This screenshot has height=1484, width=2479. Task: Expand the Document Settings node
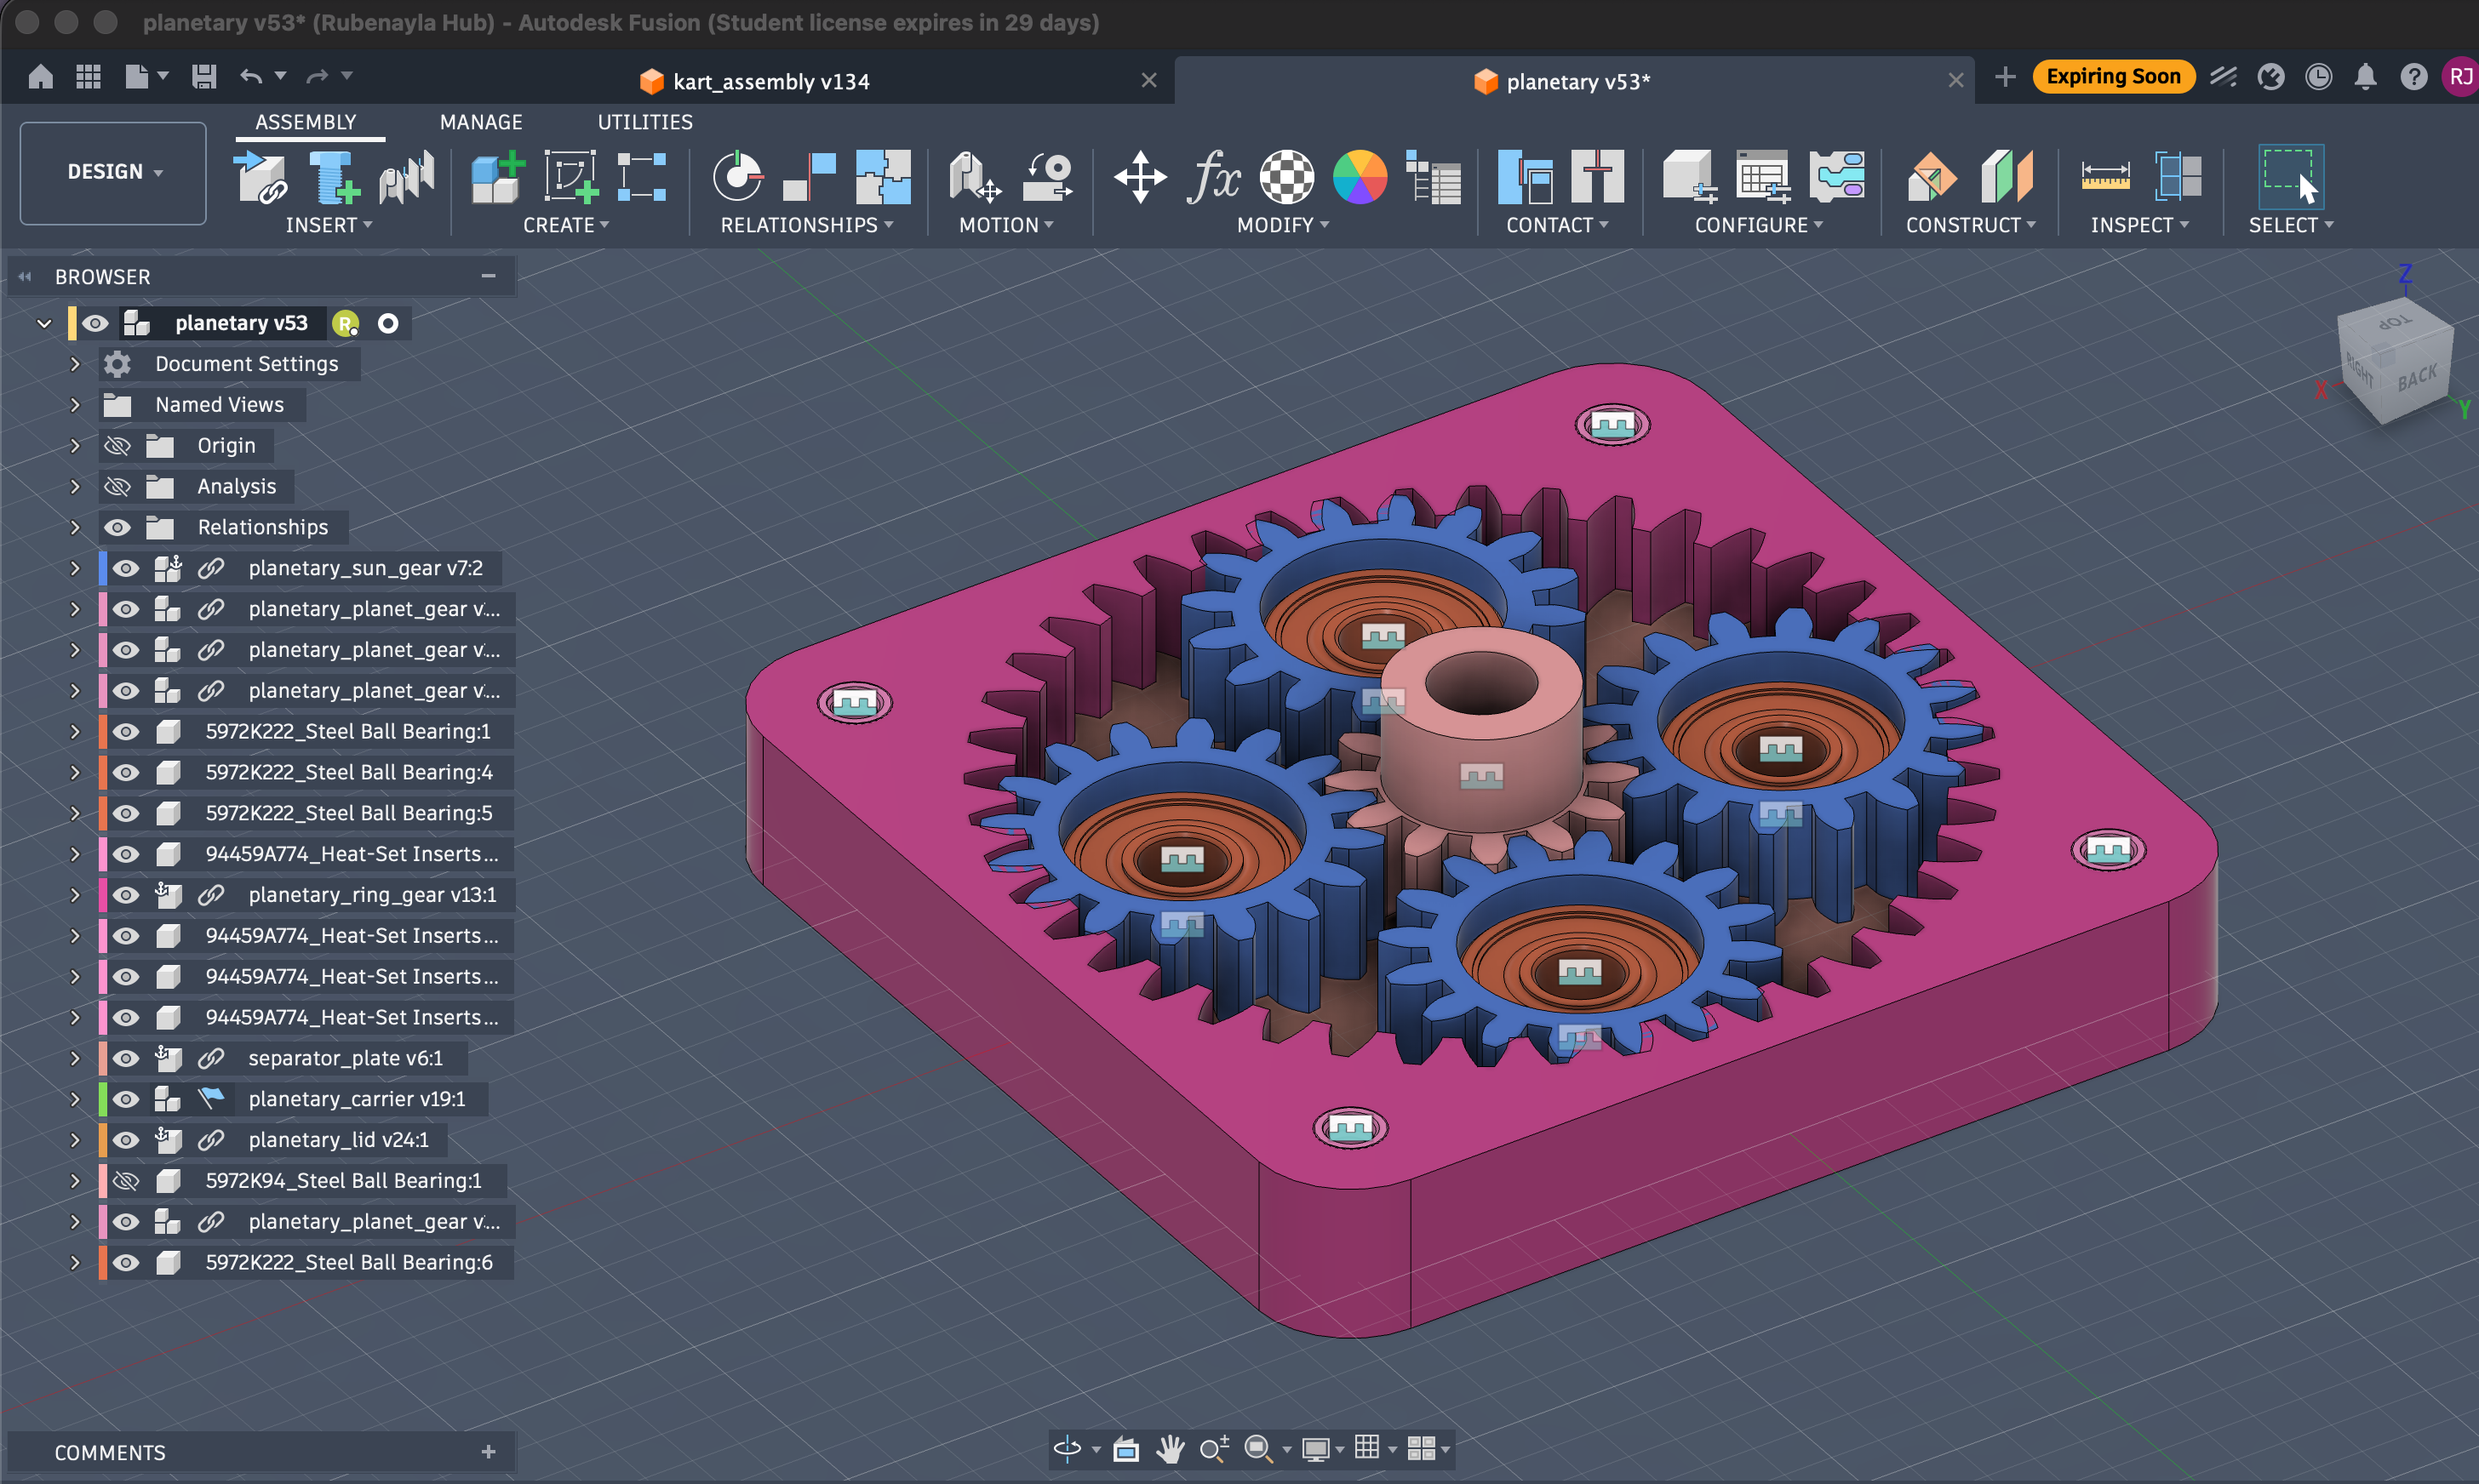[x=75, y=364]
